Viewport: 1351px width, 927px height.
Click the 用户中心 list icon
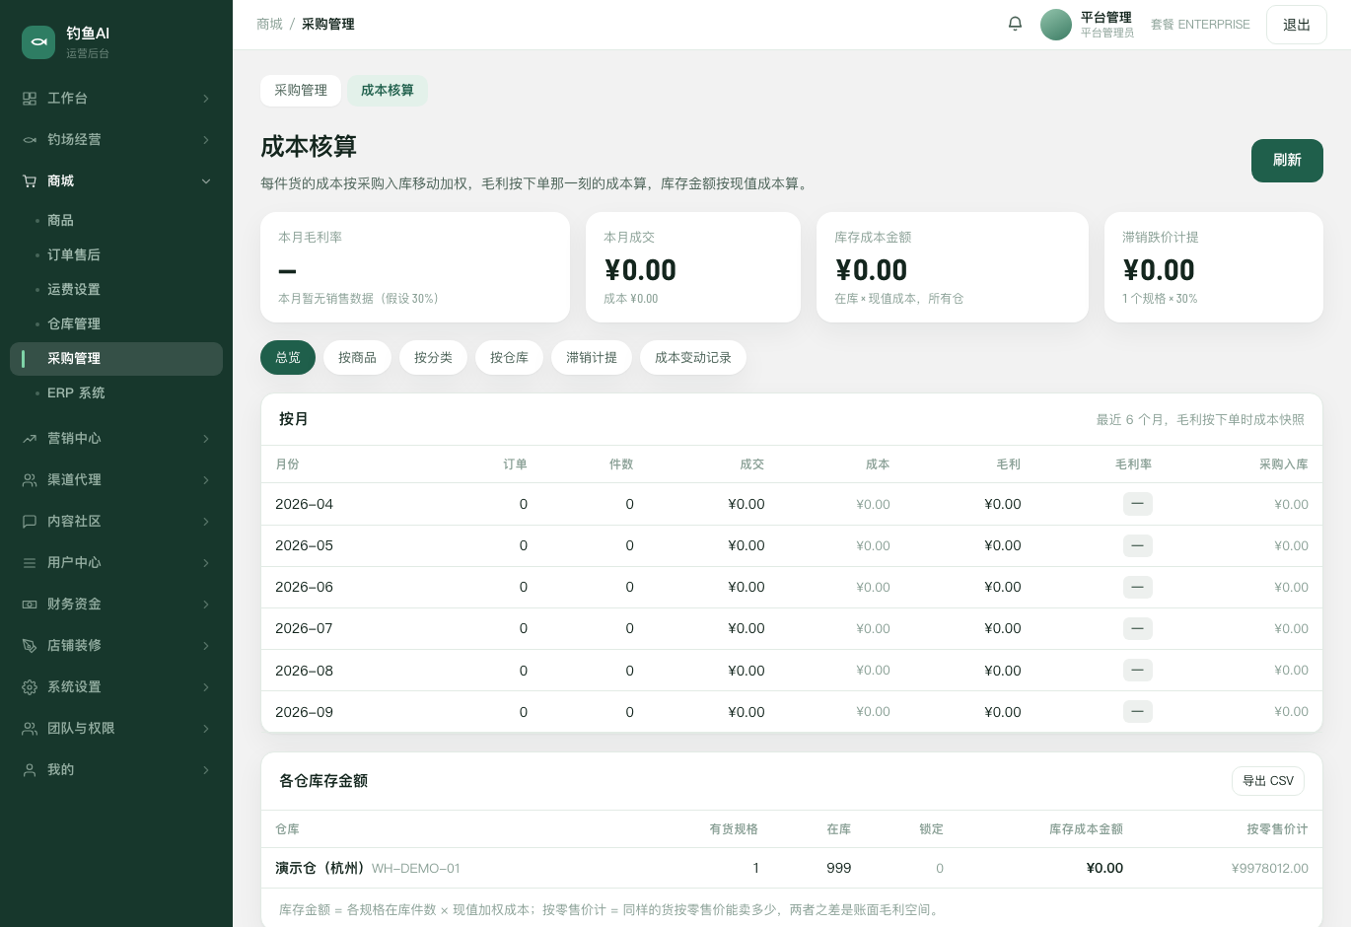coord(30,563)
